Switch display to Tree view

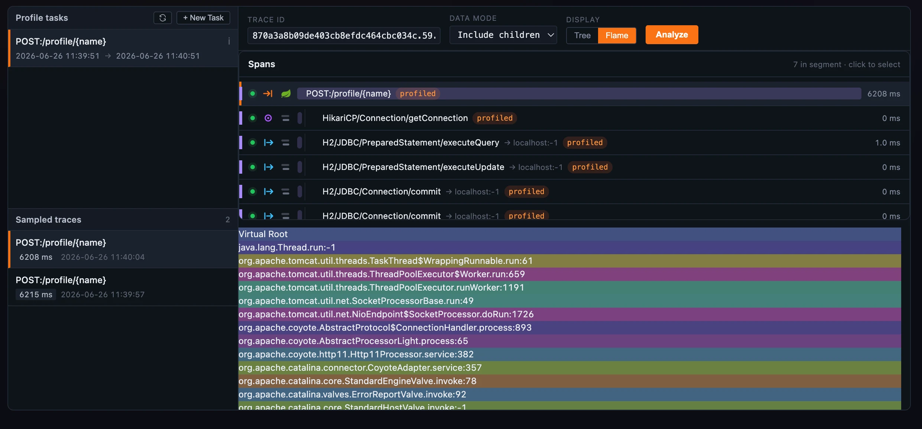[582, 36]
